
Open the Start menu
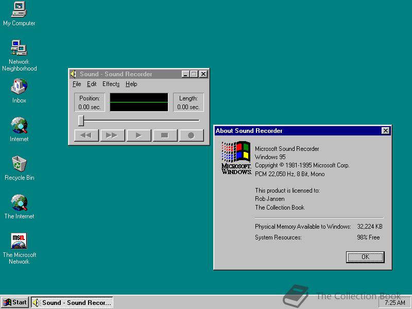click(x=15, y=302)
